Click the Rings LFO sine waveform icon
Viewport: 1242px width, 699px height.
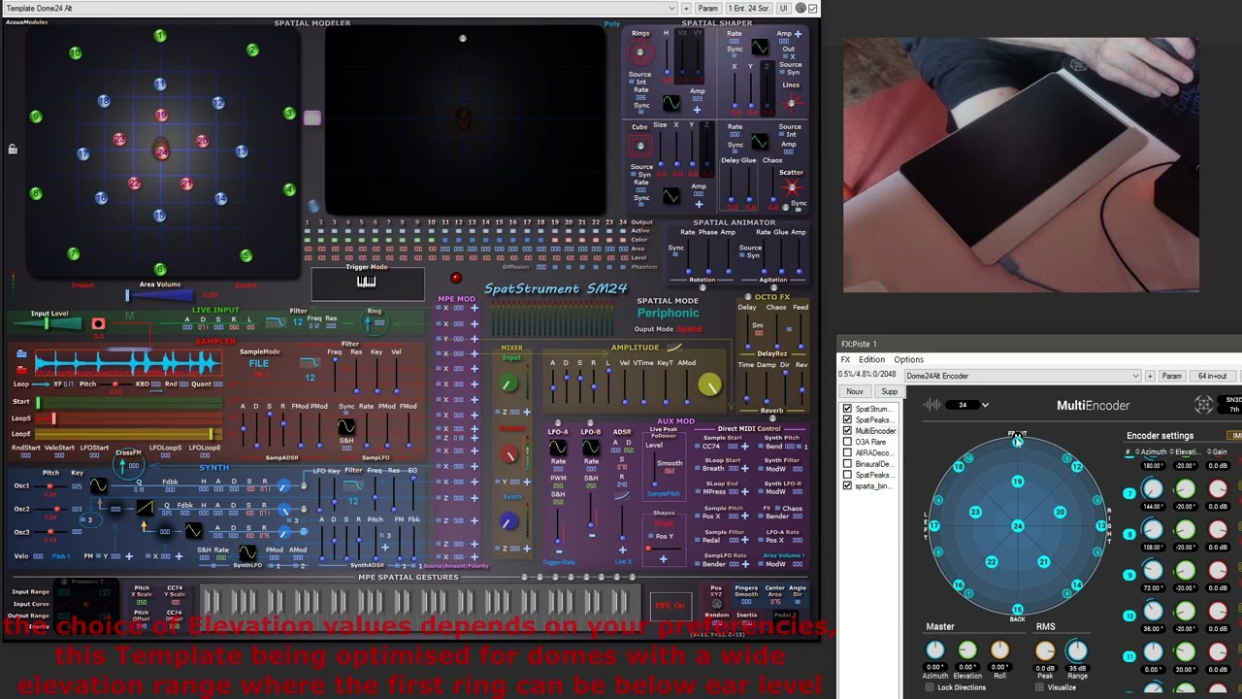pos(671,103)
